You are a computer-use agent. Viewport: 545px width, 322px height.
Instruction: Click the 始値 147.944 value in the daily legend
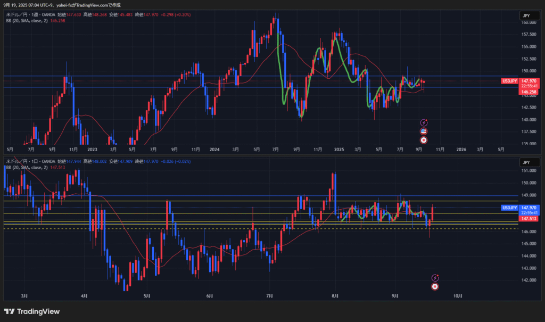click(x=69, y=161)
